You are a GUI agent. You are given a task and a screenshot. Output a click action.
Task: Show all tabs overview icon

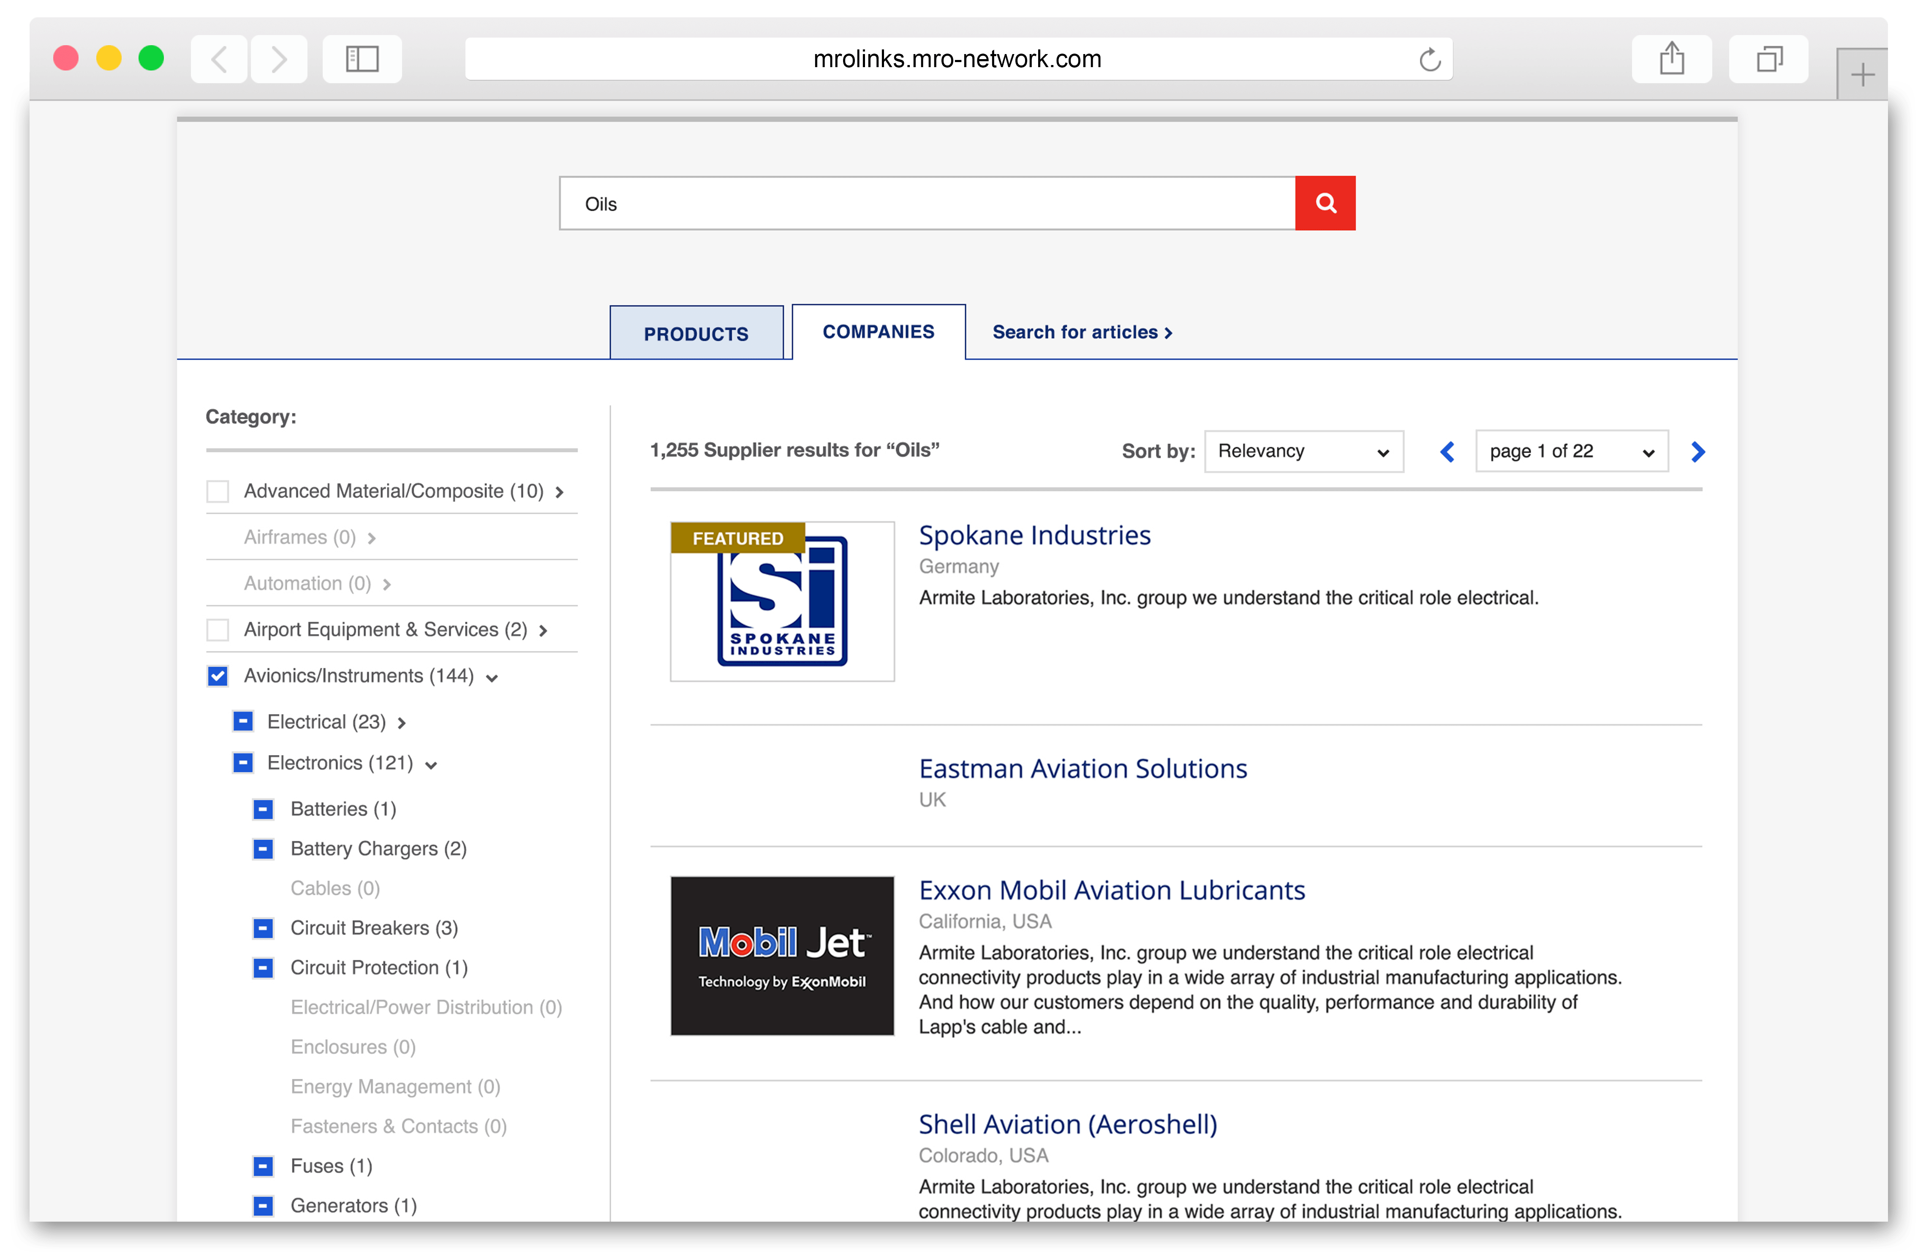(x=1769, y=59)
